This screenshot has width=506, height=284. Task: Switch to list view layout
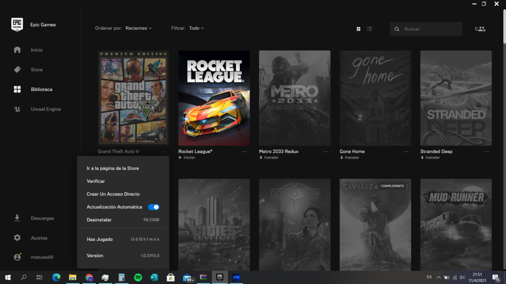369,29
